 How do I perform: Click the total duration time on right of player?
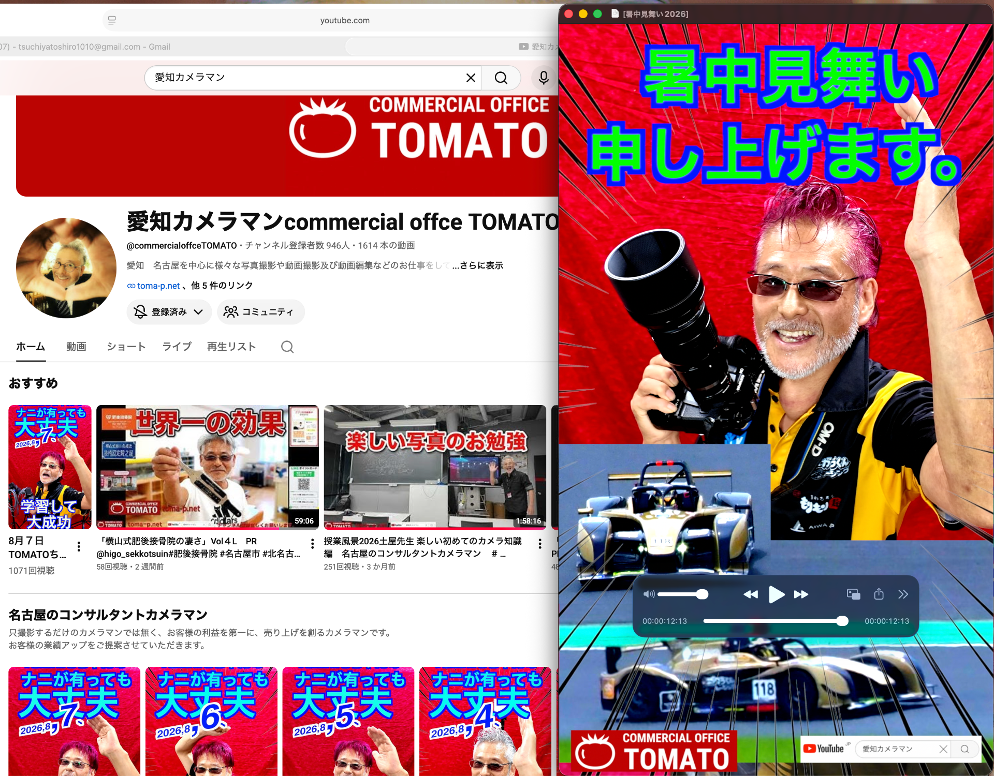tap(887, 621)
